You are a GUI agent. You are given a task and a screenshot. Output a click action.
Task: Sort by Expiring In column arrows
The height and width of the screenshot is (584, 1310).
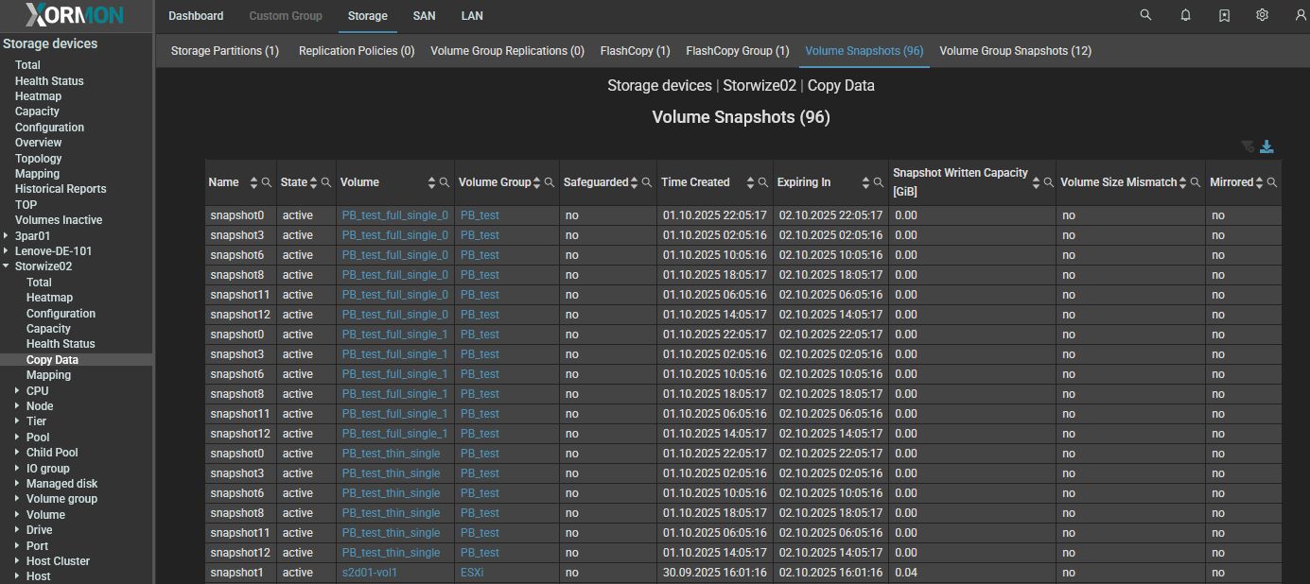865,182
